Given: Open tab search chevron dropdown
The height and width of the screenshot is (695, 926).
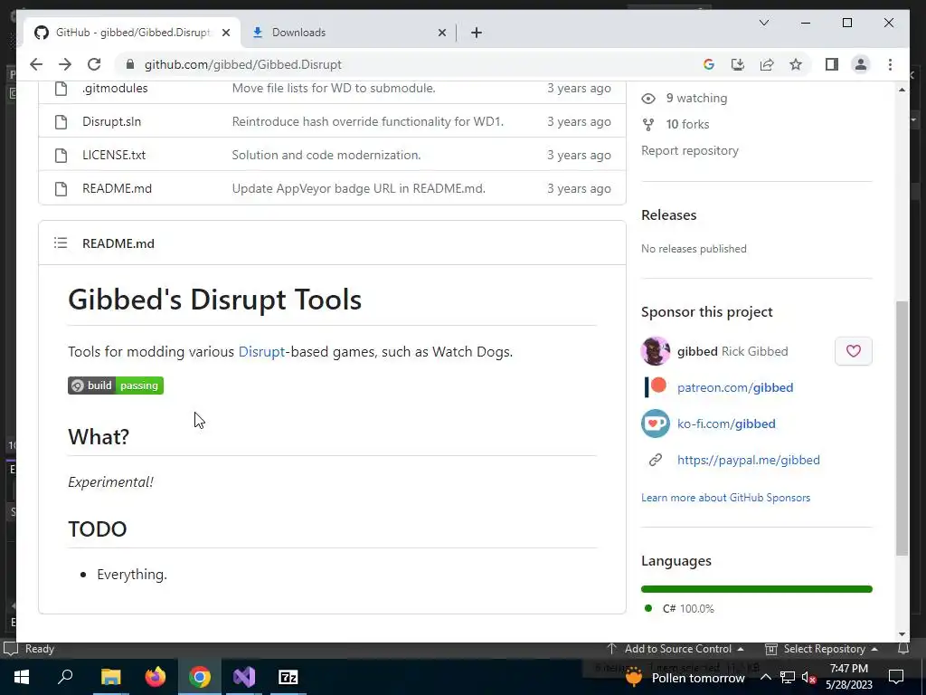Looking at the screenshot, I should [763, 23].
